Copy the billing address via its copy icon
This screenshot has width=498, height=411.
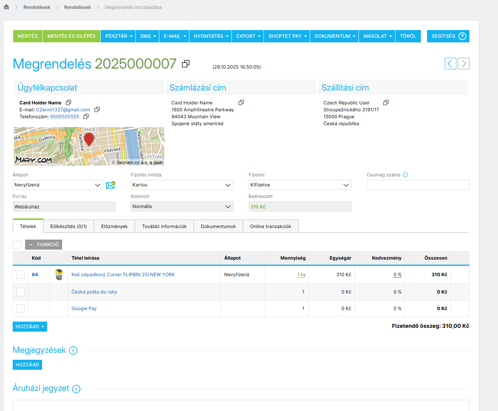(241, 102)
